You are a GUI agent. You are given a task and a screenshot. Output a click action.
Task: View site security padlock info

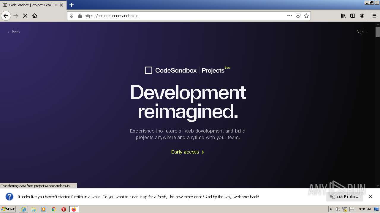point(80,16)
